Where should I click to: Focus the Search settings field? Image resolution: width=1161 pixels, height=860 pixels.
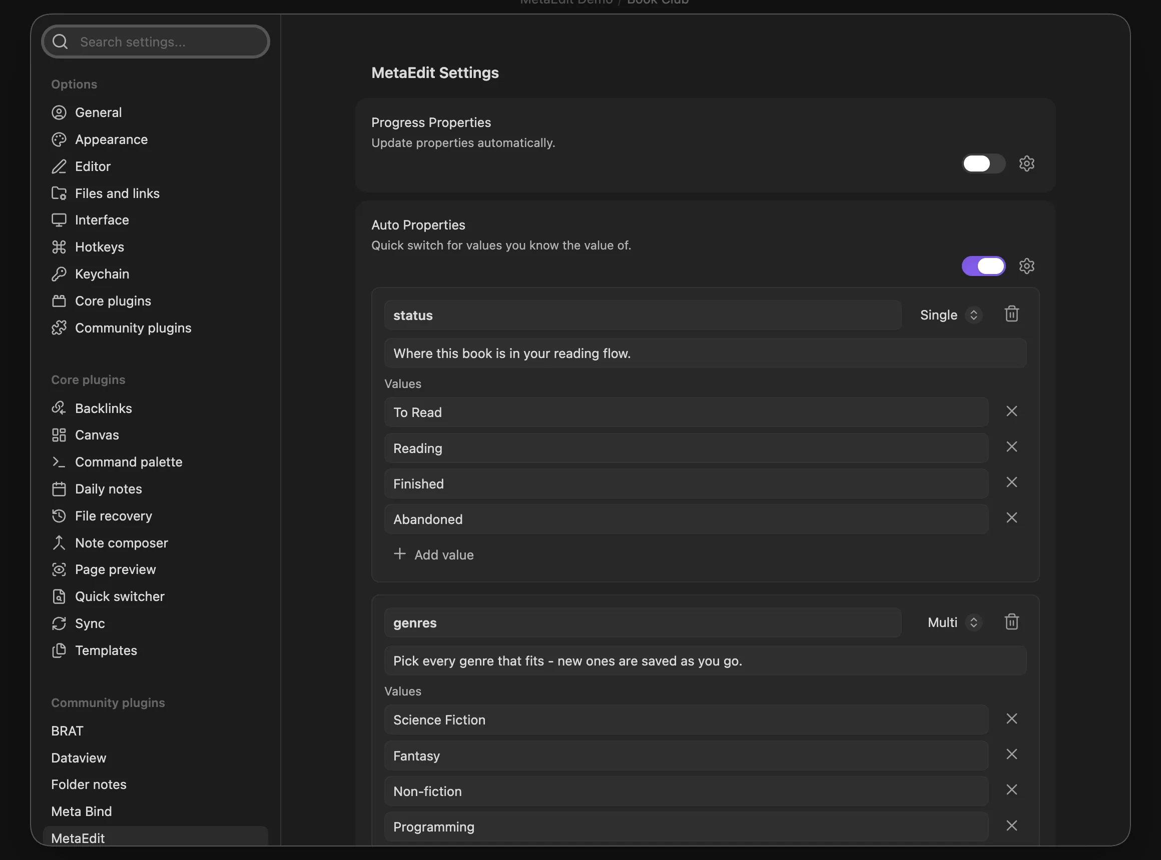pos(155,41)
